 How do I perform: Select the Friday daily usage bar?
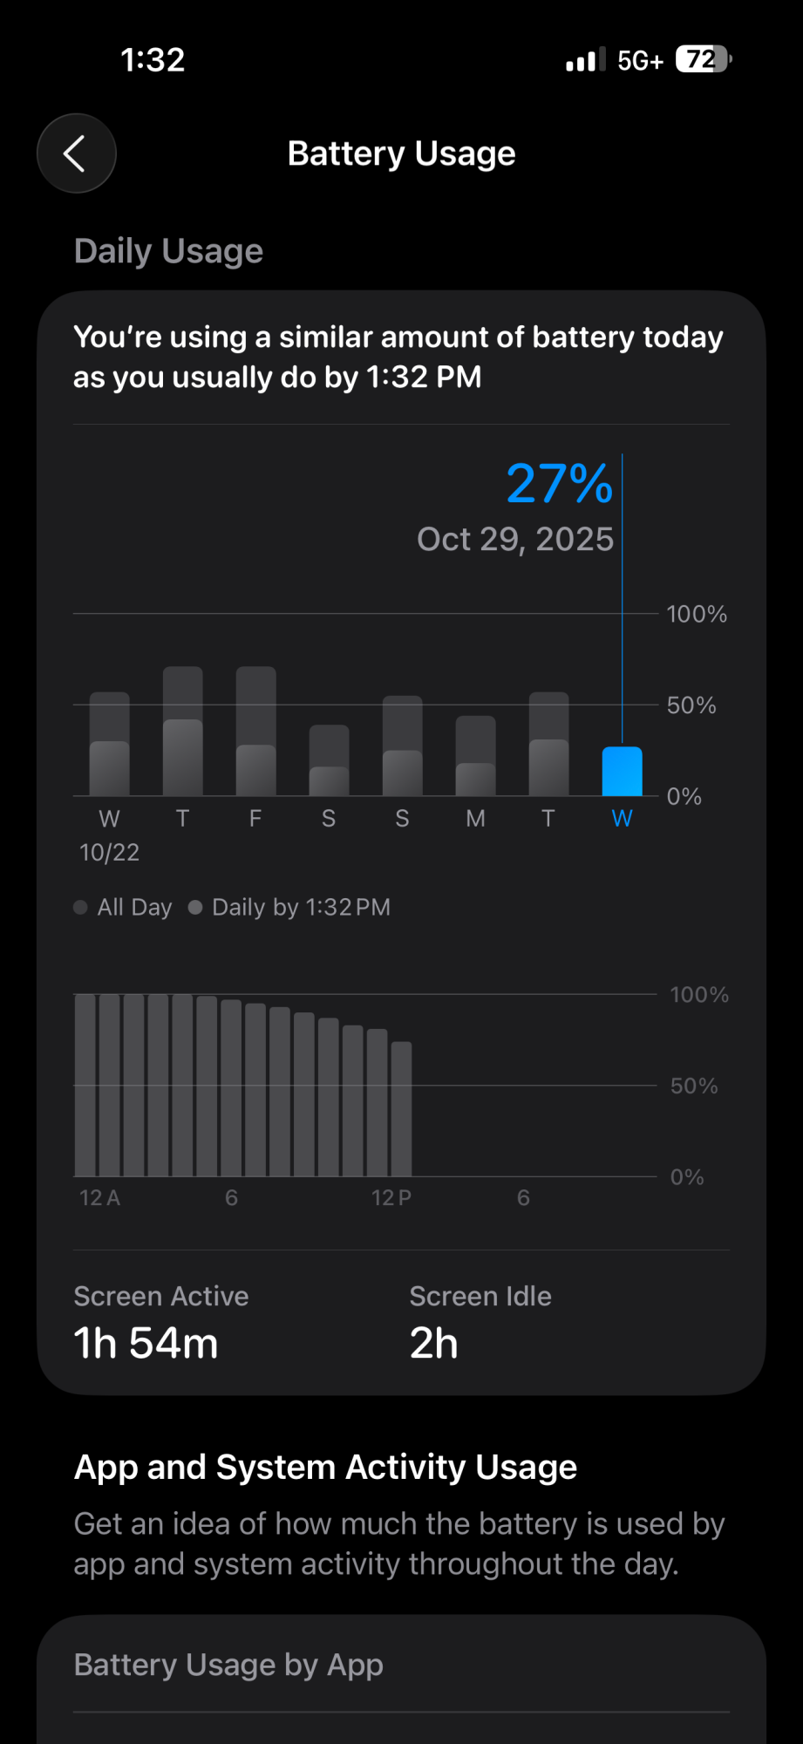[x=256, y=732]
